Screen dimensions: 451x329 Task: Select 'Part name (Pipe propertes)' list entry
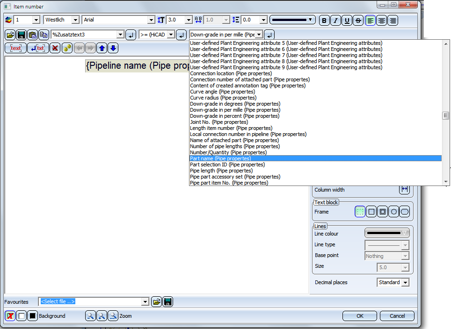point(220,158)
